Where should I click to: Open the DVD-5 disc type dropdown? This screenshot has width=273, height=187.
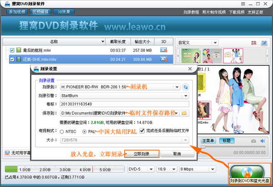[151, 169]
